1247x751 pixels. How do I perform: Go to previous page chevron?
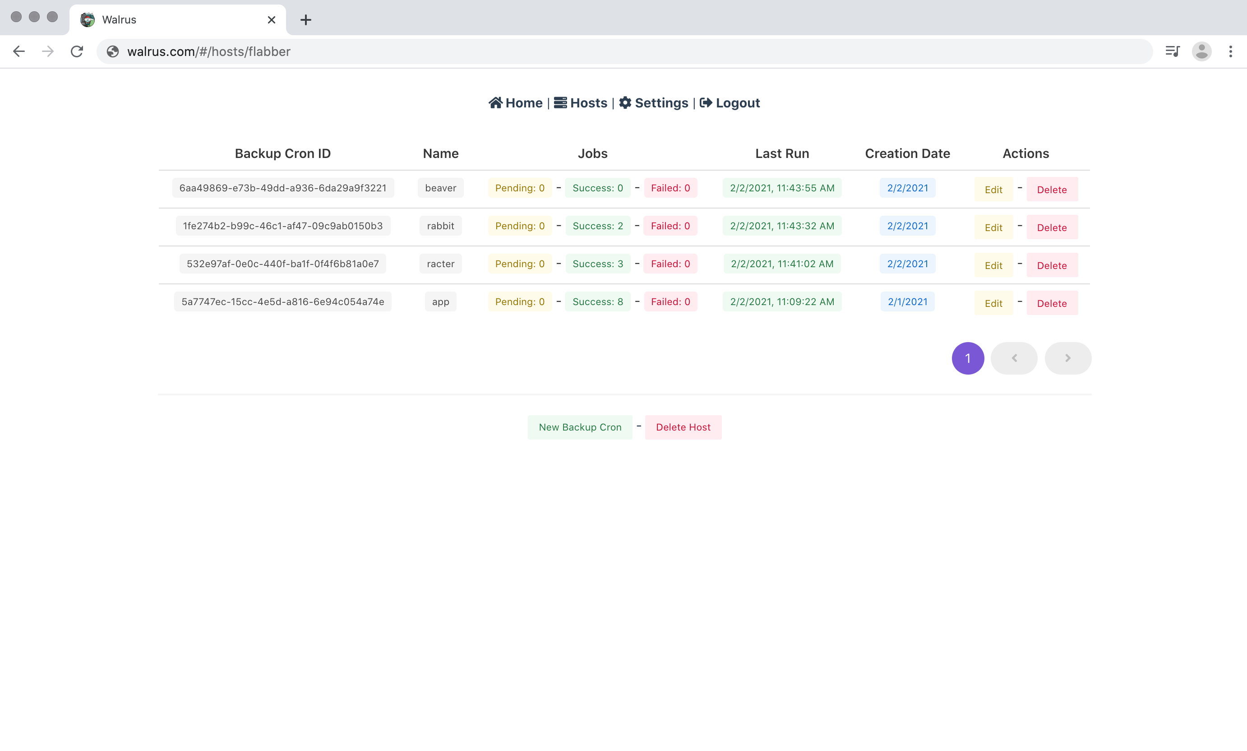[1014, 358]
